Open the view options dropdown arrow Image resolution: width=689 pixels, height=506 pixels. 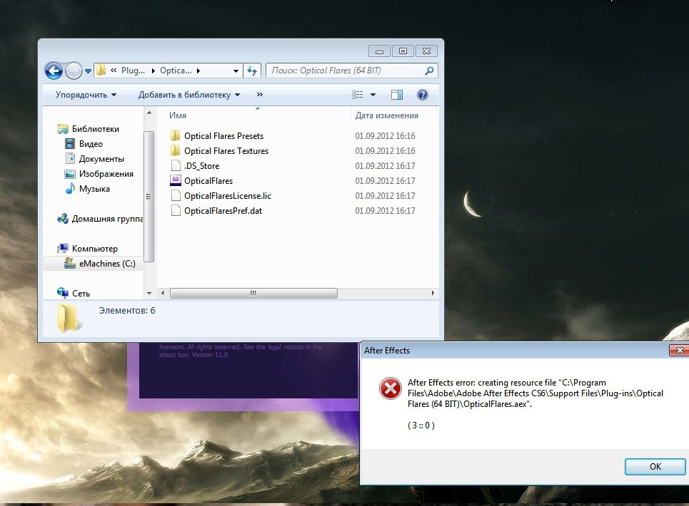point(373,95)
